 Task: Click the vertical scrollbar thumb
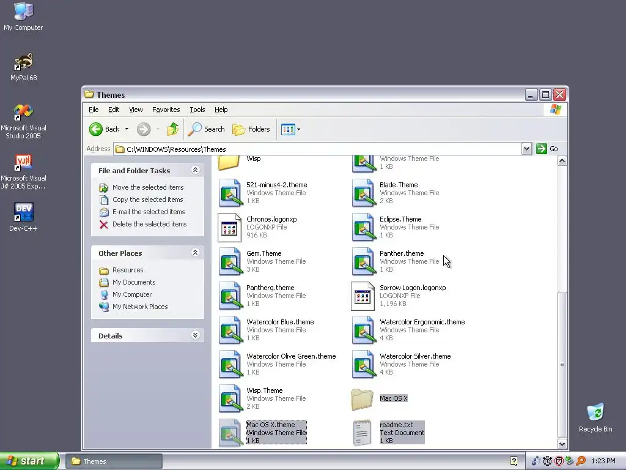[x=562, y=365]
